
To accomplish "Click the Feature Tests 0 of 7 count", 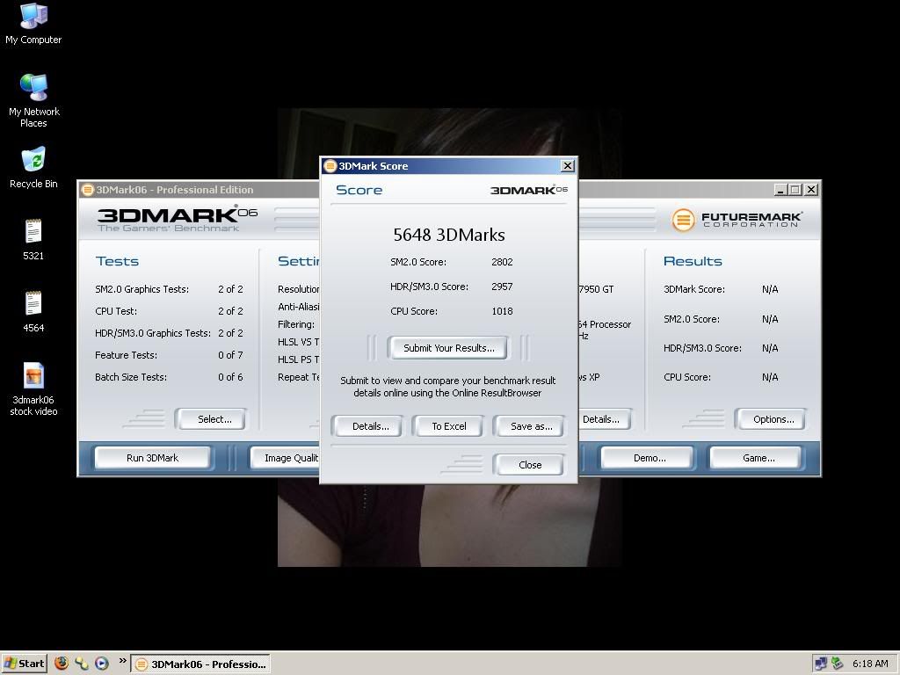I will (230, 355).
